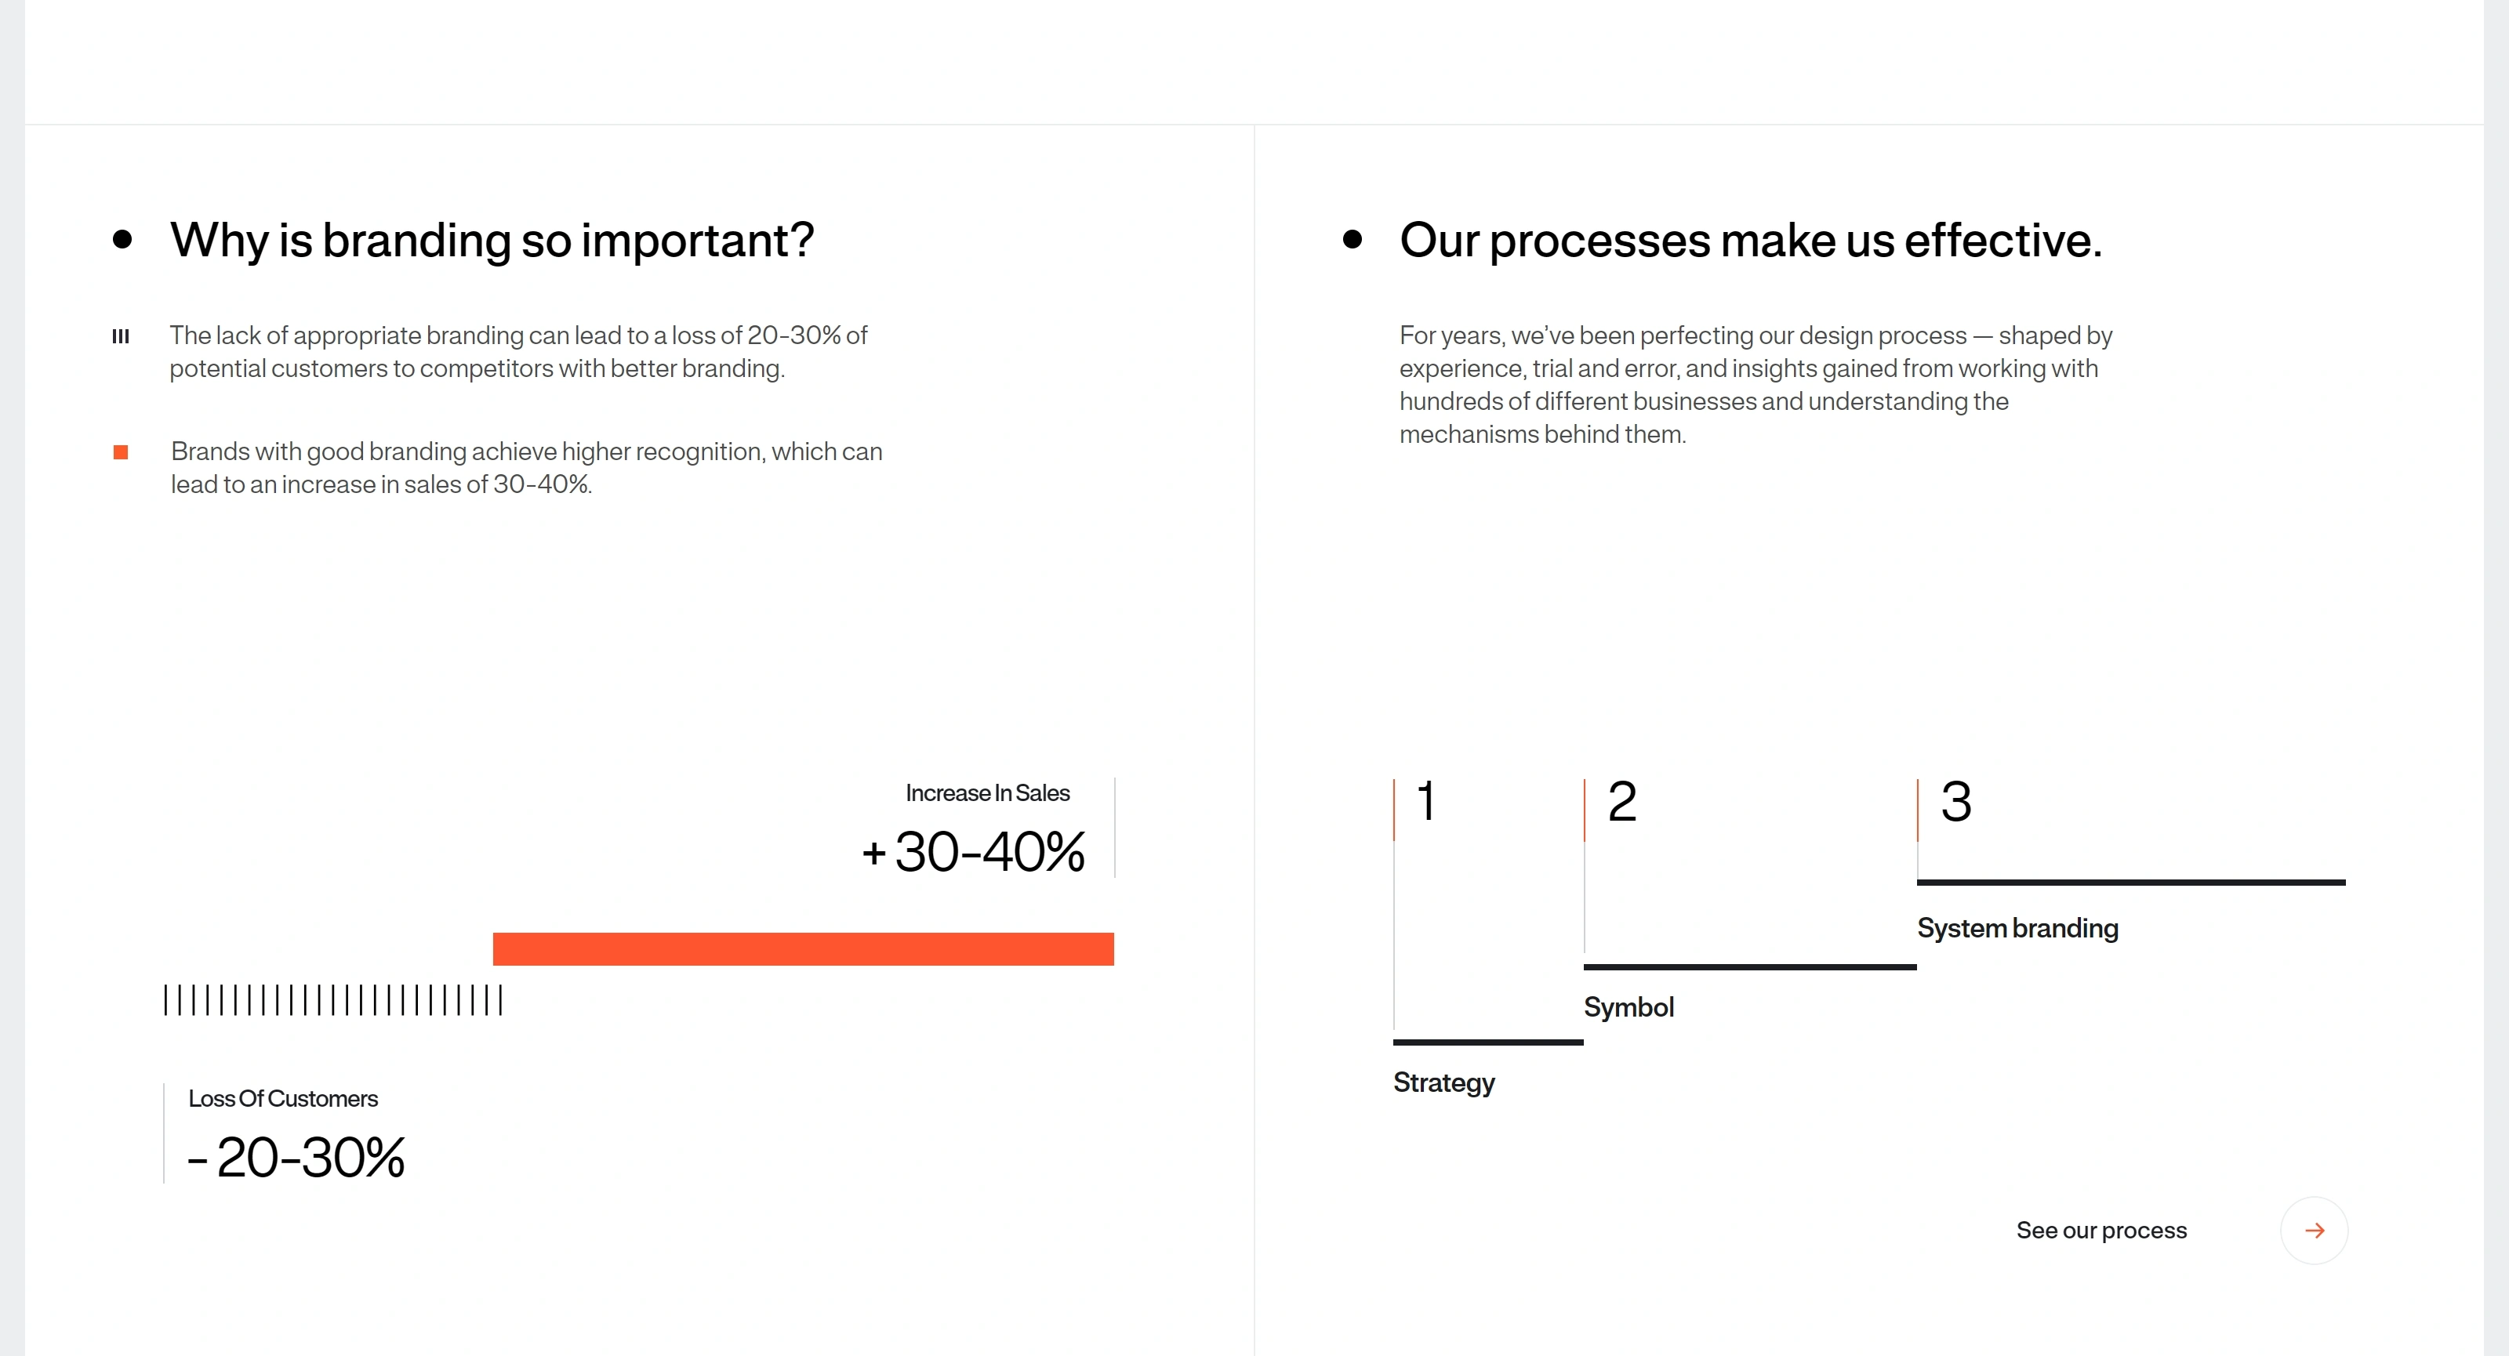
Task: Click the 'Loss Of Customers' label
Action: tap(282, 1099)
